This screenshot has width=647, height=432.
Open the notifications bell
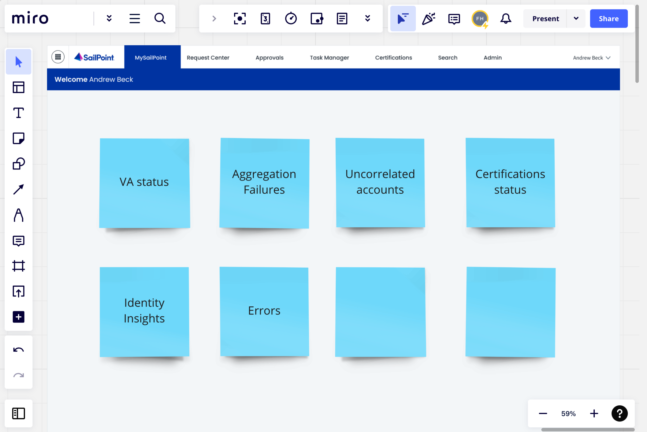coord(506,19)
